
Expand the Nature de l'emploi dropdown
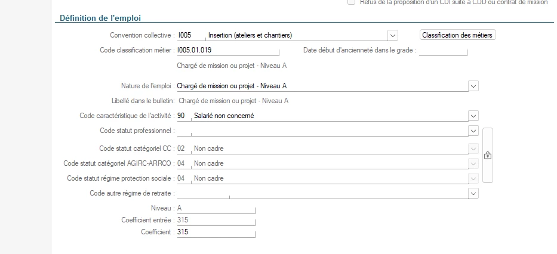tap(473, 86)
